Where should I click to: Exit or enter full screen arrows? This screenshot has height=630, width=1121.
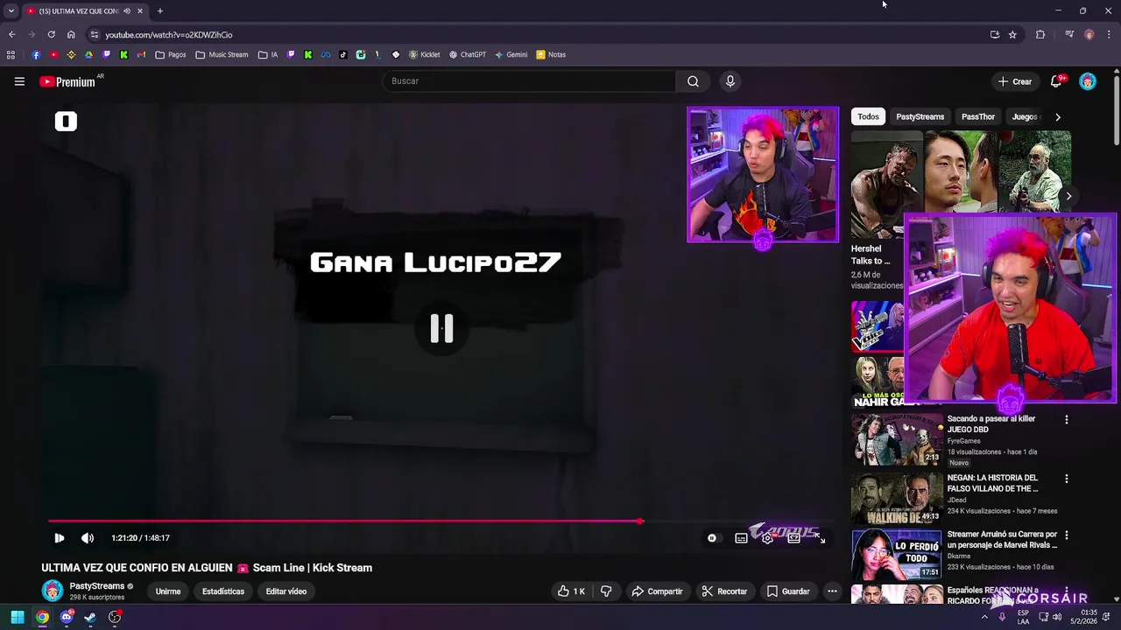(821, 538)
